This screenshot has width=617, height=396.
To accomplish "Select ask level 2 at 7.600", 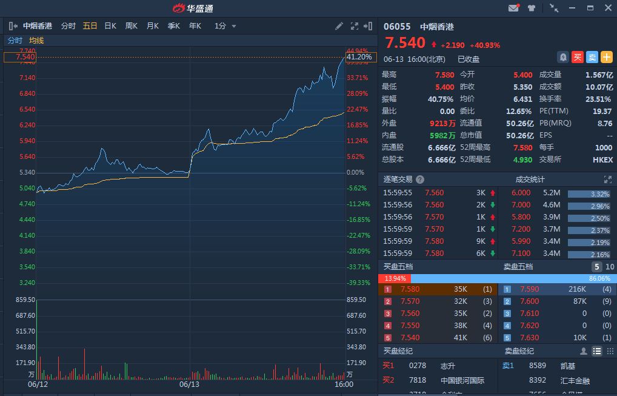I will (x=558, y=301).
